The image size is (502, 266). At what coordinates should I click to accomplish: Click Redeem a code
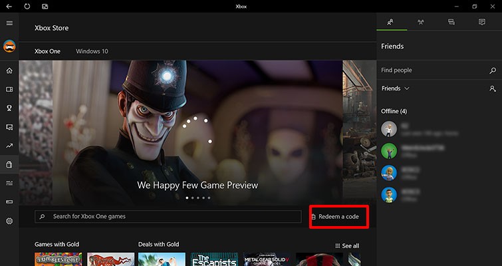tap(335, 217)
